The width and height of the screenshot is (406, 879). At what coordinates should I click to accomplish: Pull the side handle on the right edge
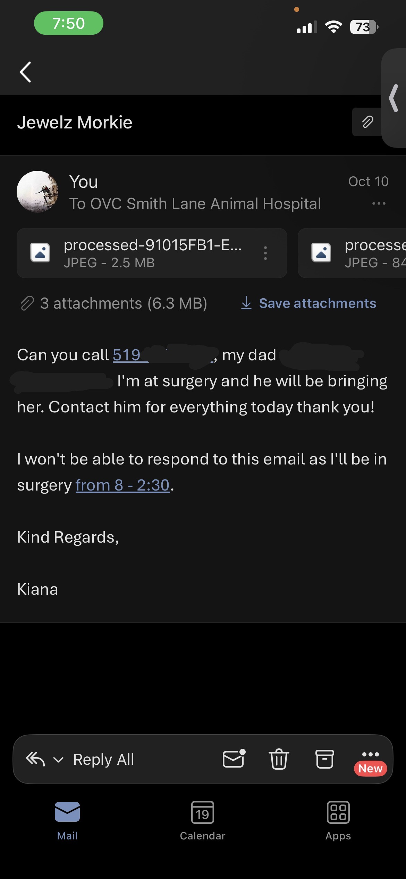(394, 98)
